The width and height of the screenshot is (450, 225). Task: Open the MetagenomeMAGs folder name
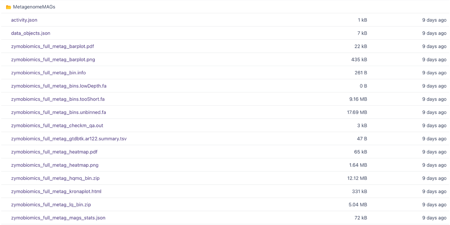coord(34,7)
